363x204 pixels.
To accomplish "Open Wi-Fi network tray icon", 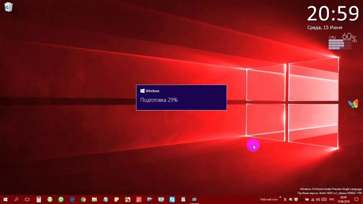I will click(313, 199).
